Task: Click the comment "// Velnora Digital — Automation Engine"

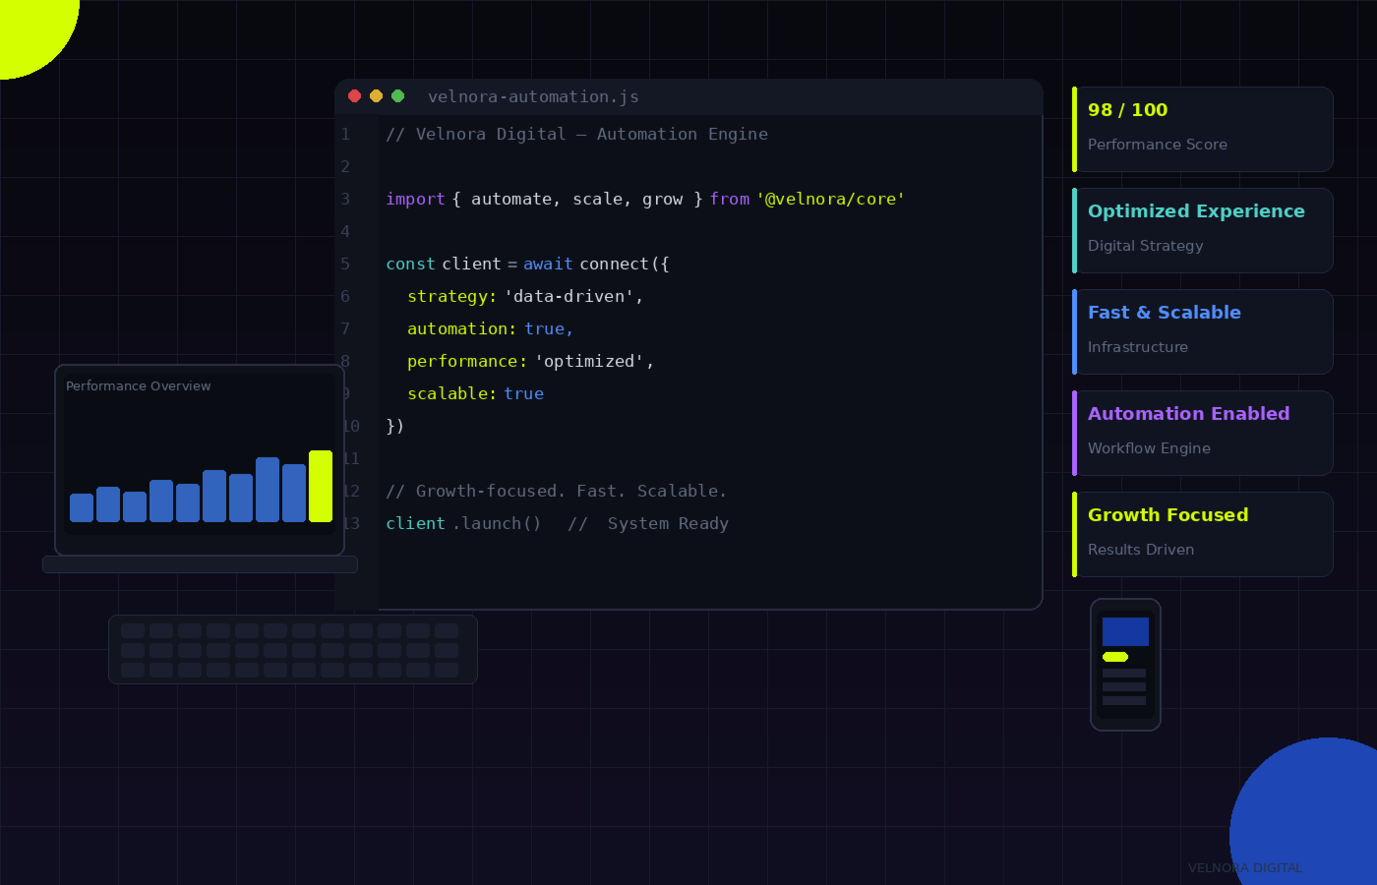Action: pos(577,134)
